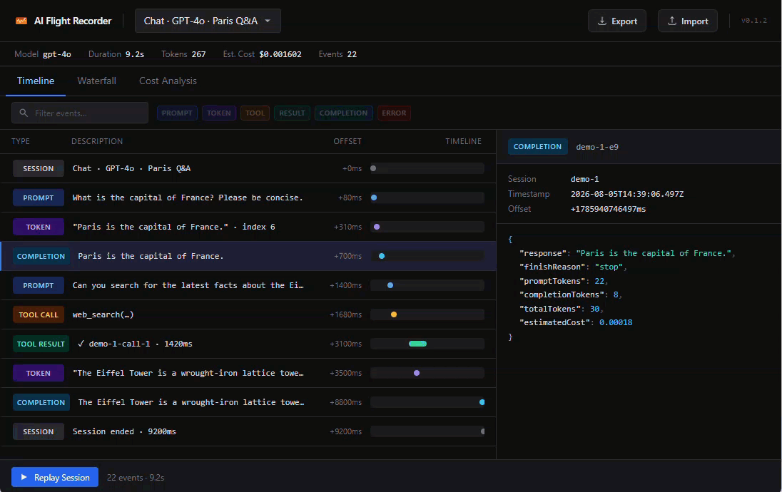
Task: Click the COMPLETION badge in detail panel
Action: (x=538, y=147)
